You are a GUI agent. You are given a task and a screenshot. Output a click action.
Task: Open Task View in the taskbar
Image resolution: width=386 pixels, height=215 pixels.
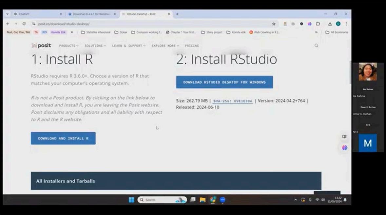(x=193, y=200)
